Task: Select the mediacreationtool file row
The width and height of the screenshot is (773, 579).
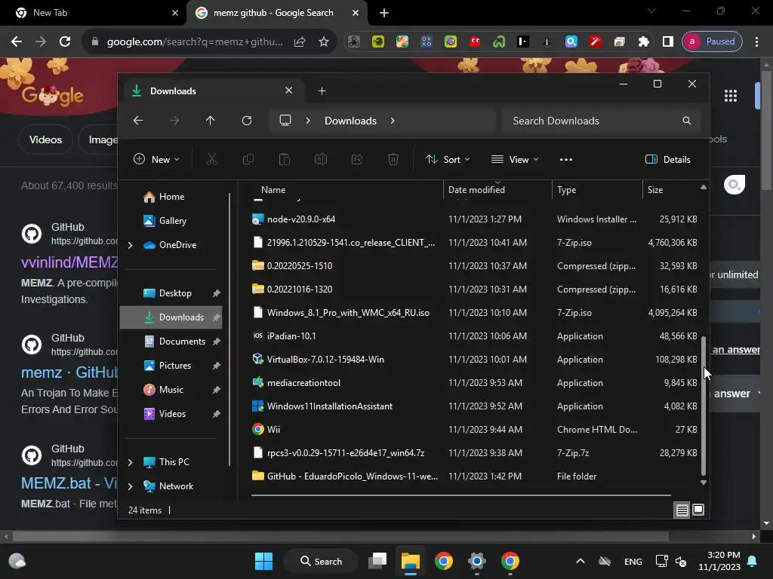Action: click(x=474, y=383)
